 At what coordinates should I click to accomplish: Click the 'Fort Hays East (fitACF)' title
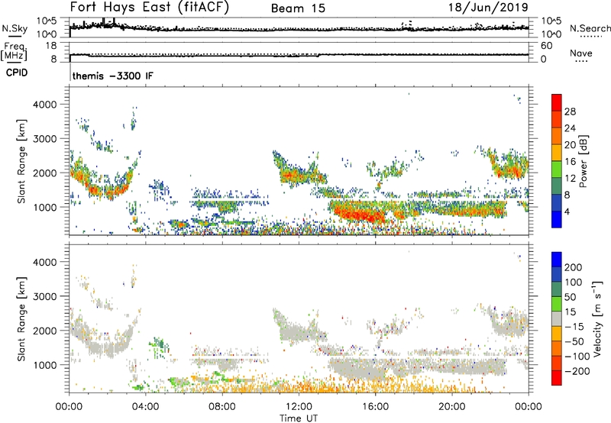coord(149,7)
